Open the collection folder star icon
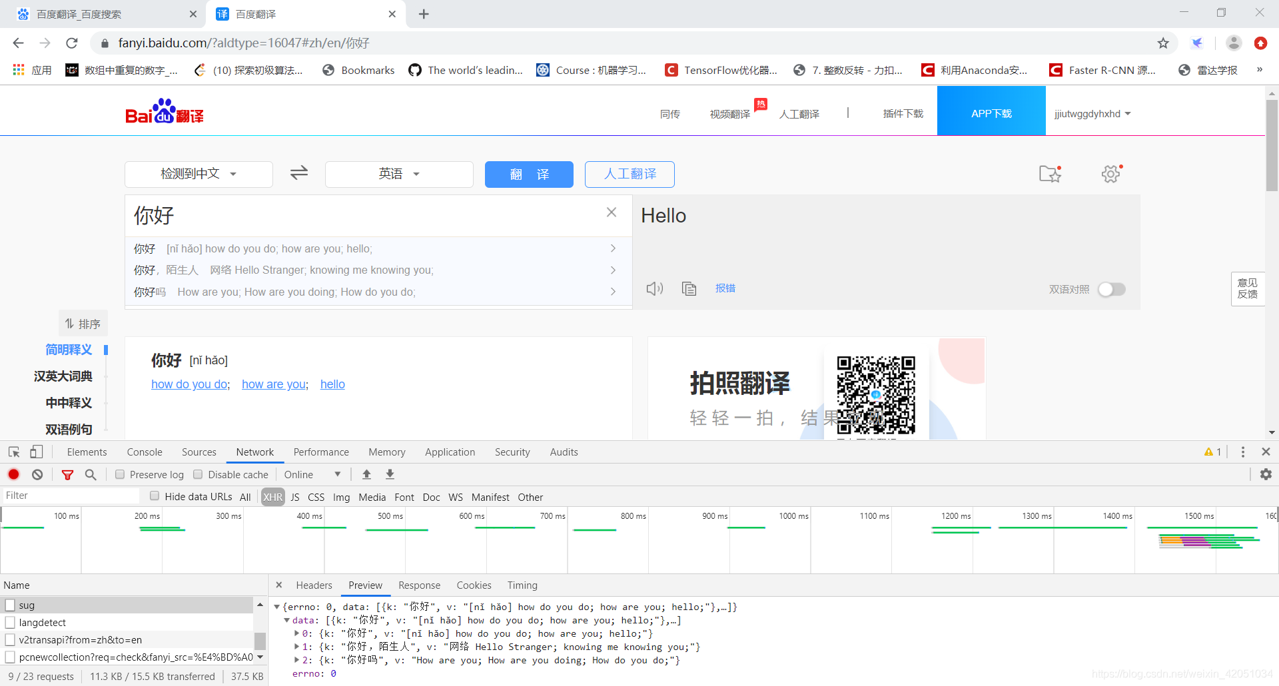1279x686 pixels. click(x=1051, y=174)
